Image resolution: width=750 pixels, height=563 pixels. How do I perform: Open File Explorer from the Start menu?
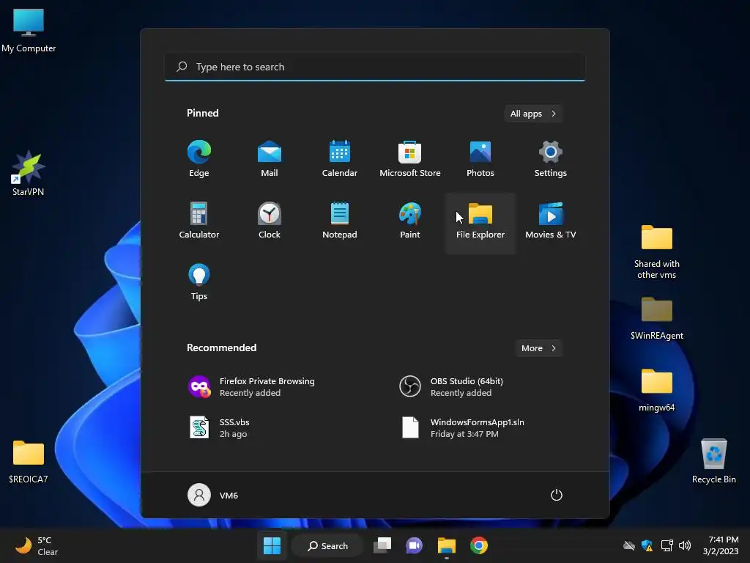pyautogui.click(x=480, y=223)
